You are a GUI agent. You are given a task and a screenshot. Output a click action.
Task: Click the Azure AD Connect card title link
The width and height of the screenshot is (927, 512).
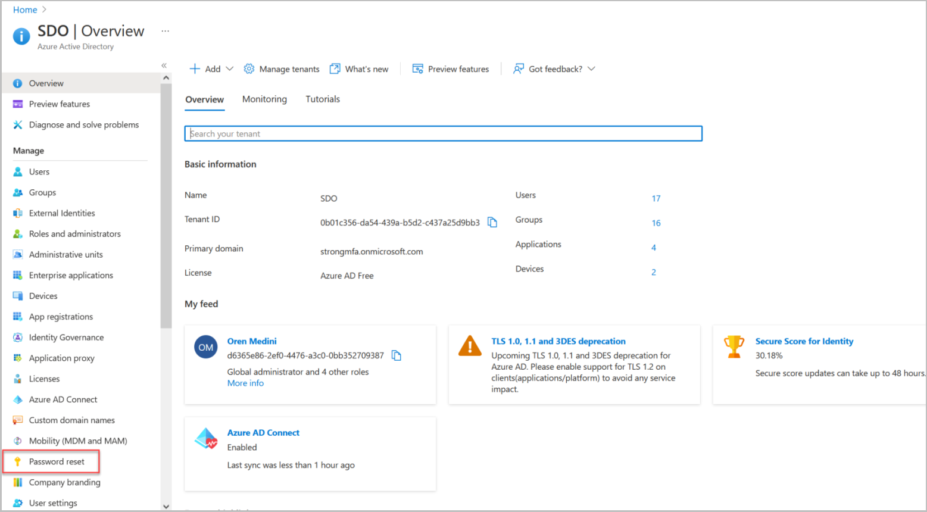coord(263,433)
